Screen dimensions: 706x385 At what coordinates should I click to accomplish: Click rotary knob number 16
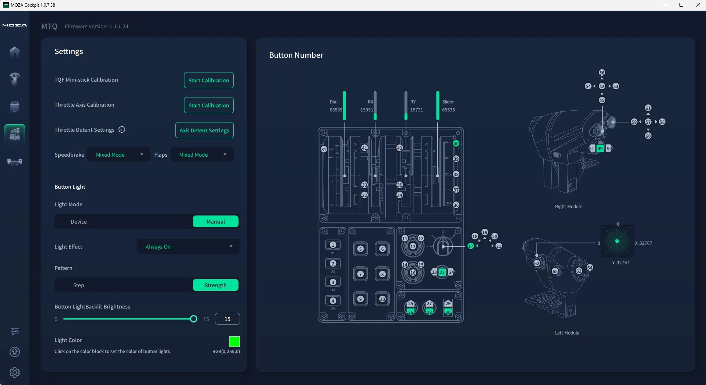(x=413, y=273)
